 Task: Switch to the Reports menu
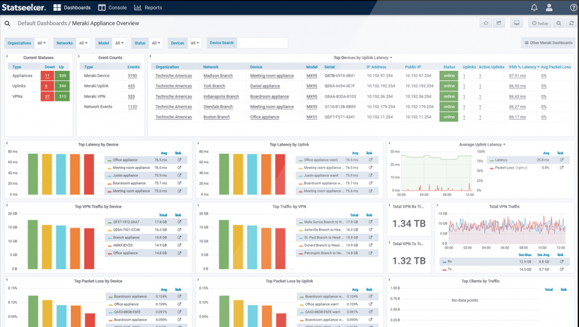[148, 7]
